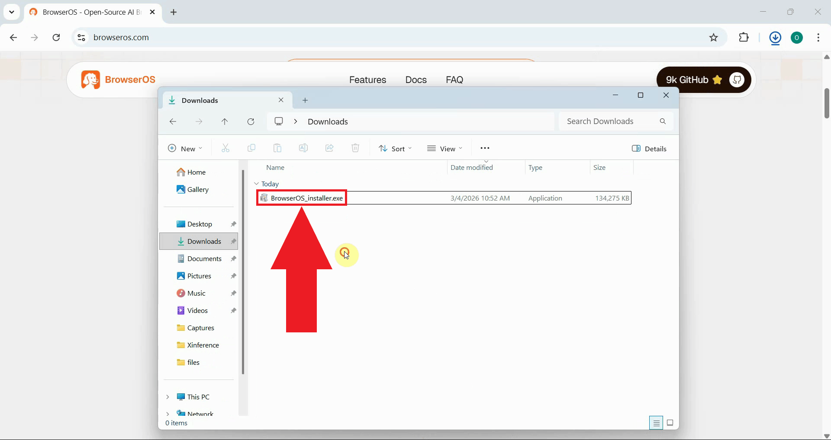Switch to details list view in status bar

[656, 423]
